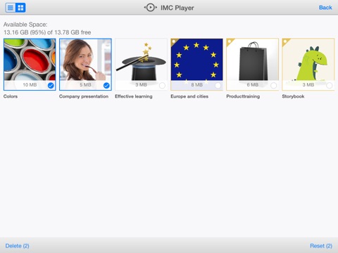This screenshot has height=253, width=338.
Task: Select the Producttraining circle checkbox
Action: click(x=273, y=86)
